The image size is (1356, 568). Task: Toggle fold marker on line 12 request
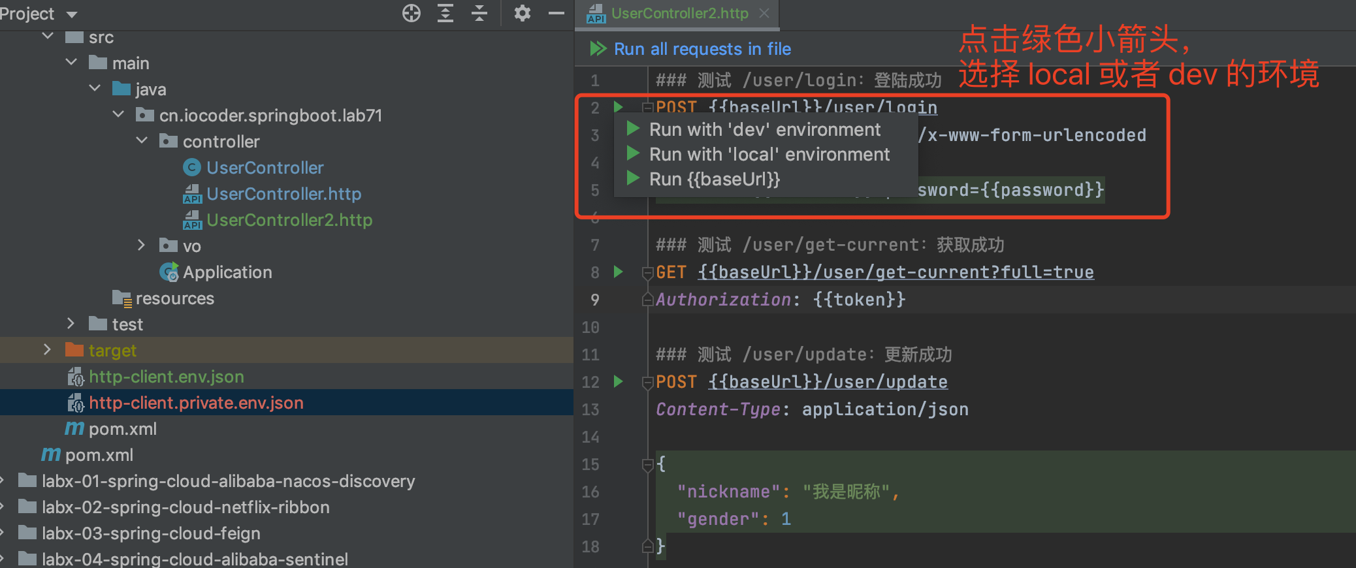647,382
